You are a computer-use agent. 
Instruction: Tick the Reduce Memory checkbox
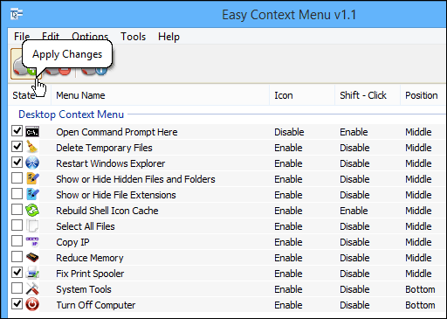coord(17,257)
